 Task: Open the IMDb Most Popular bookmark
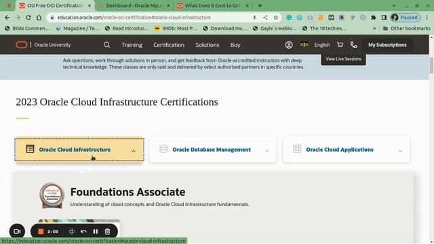[176, 28]
